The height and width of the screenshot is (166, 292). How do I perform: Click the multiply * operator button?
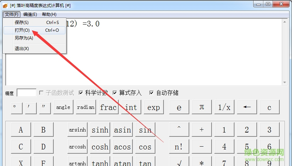(202, 161)
